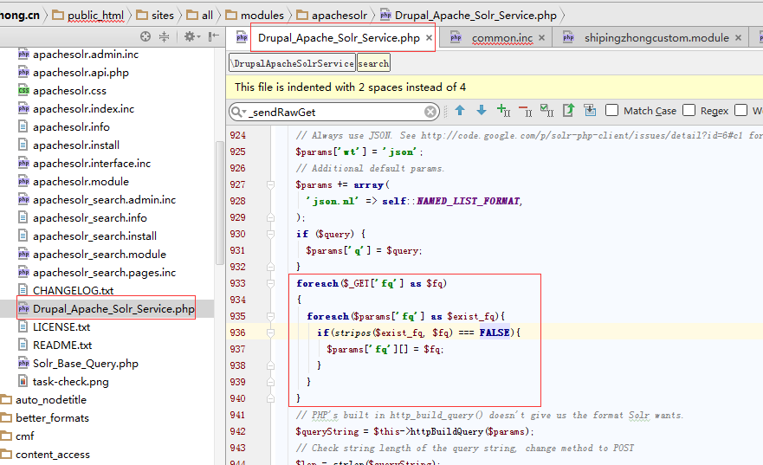
Task: Click the scroll from source target icon
Action: click(x=145, y=36)
